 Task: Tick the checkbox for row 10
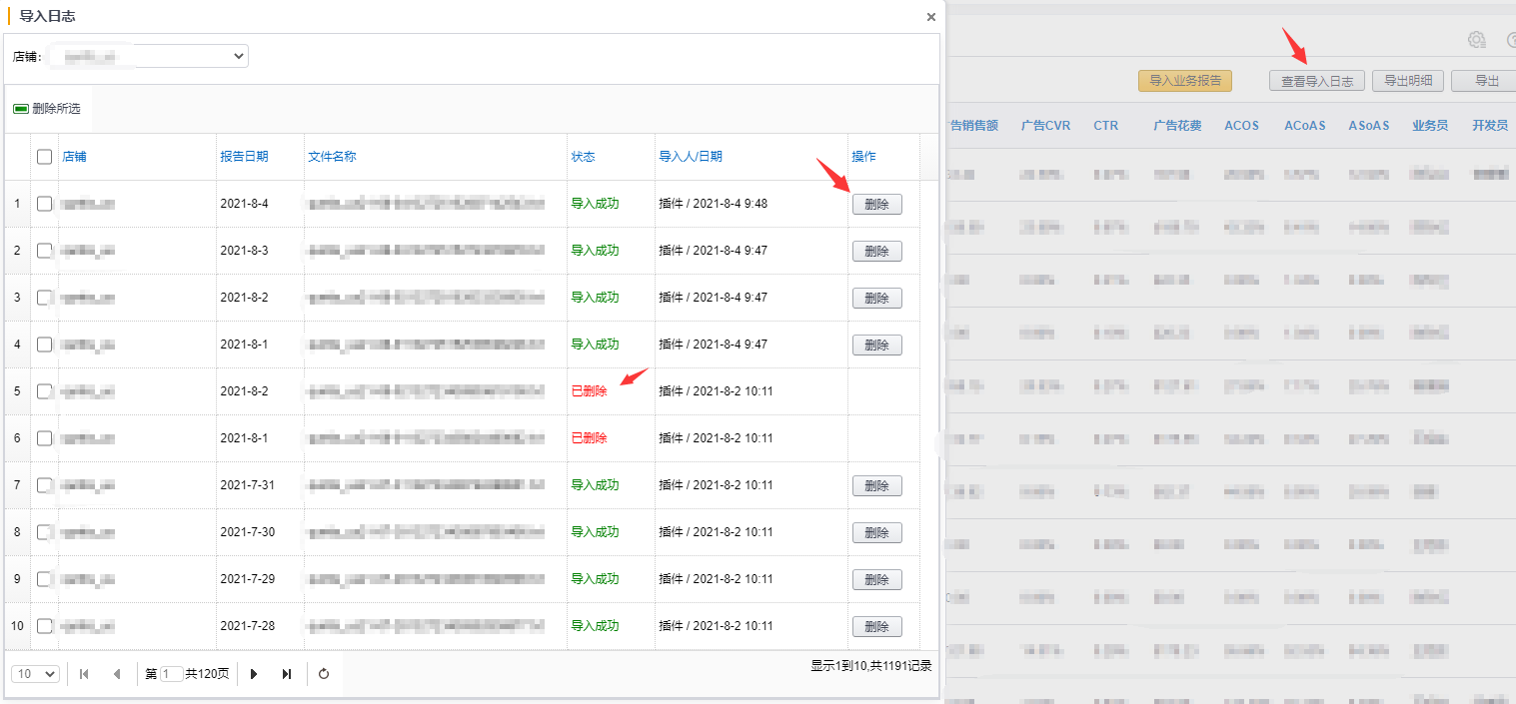click(x=44, y=626)
